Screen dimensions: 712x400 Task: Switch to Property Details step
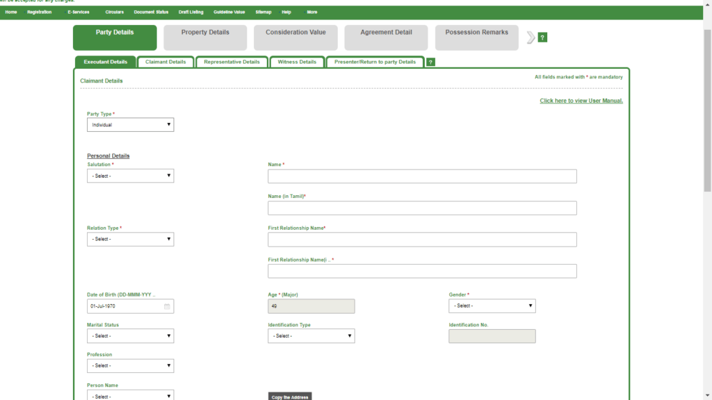point(205,37)
